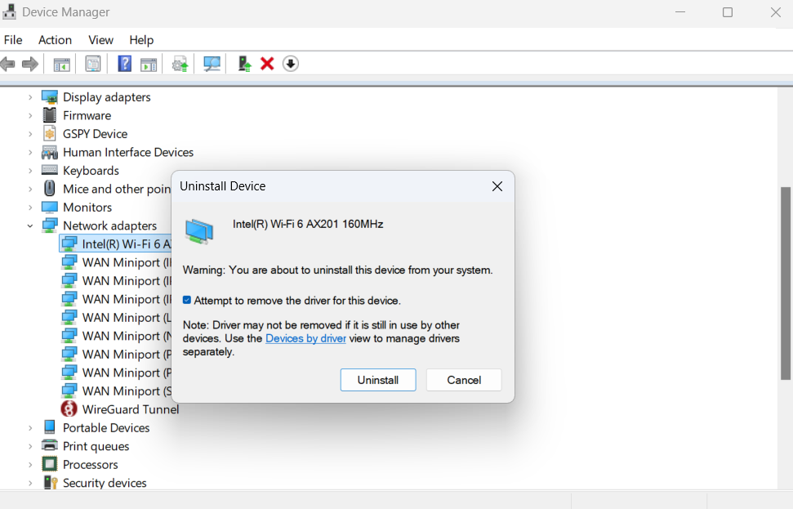Toggle the Action Pane toolbar icon

click(x=149, y=65)
